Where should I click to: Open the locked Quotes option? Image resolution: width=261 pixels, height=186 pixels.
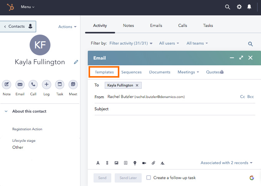[215, 72]
